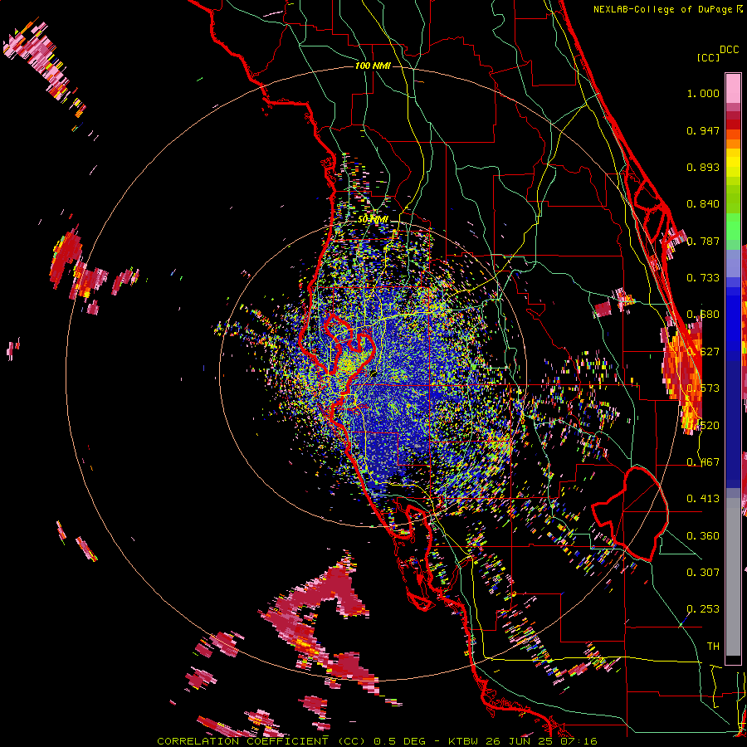The image size is (747, 747).
Task: Click the 50 NMI range ring label
Action: click(x=373, y=220)
